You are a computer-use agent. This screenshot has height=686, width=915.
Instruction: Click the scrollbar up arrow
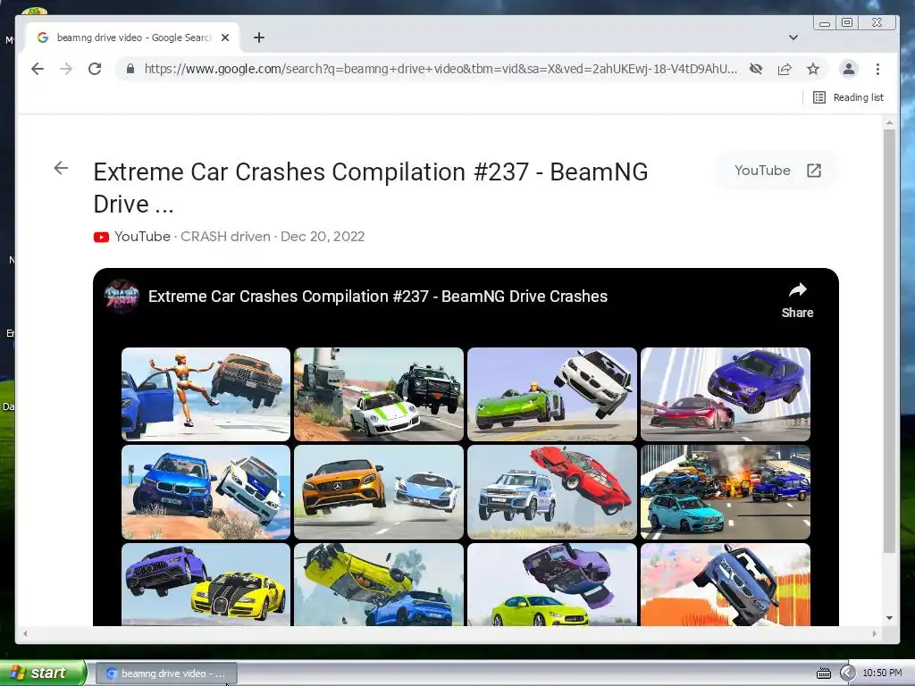click(889, 122)
